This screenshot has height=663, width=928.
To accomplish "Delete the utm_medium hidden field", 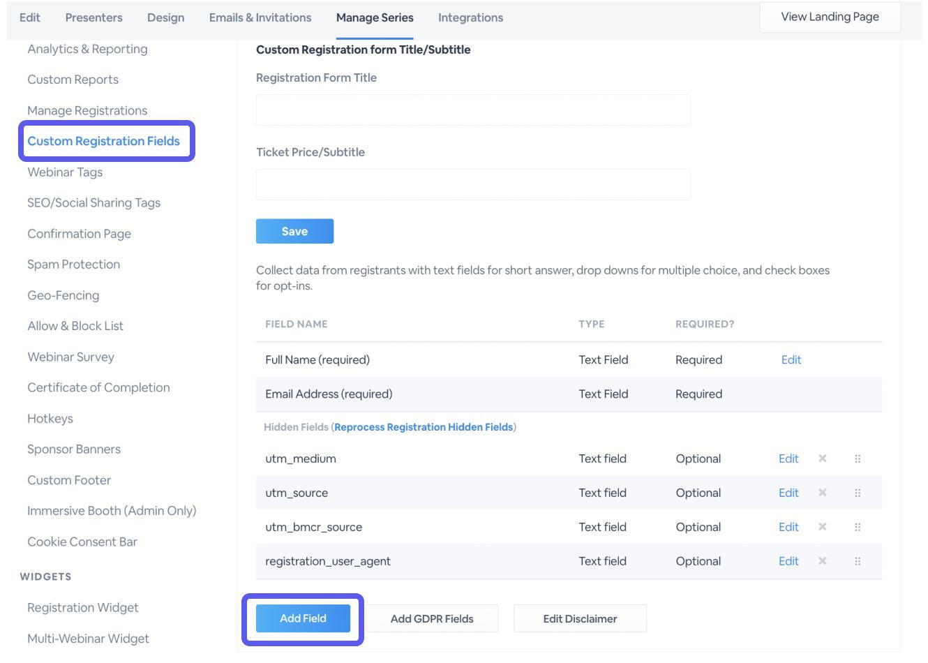I will [822, 459].
